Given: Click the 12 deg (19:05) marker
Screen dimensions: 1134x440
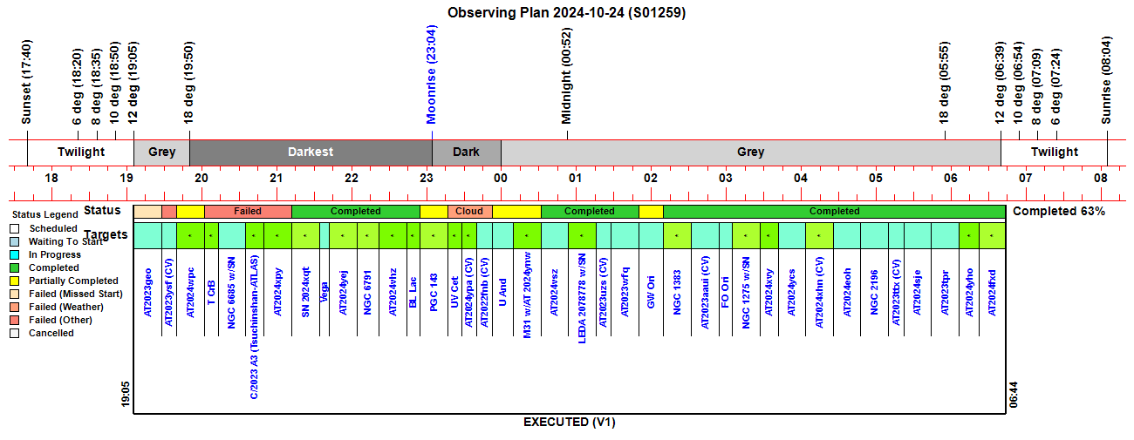Looking at the screenshot, I should [x=133, y=83].
